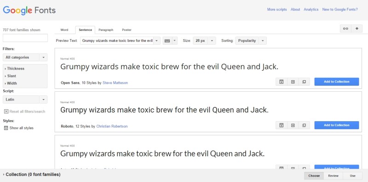This screenshot has height=182, width=368.
Task: Expand the Collection panel
Action: (x=32, y=175)
